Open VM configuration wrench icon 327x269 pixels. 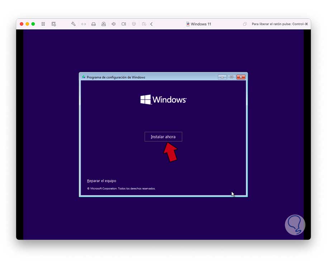point(73,24)
